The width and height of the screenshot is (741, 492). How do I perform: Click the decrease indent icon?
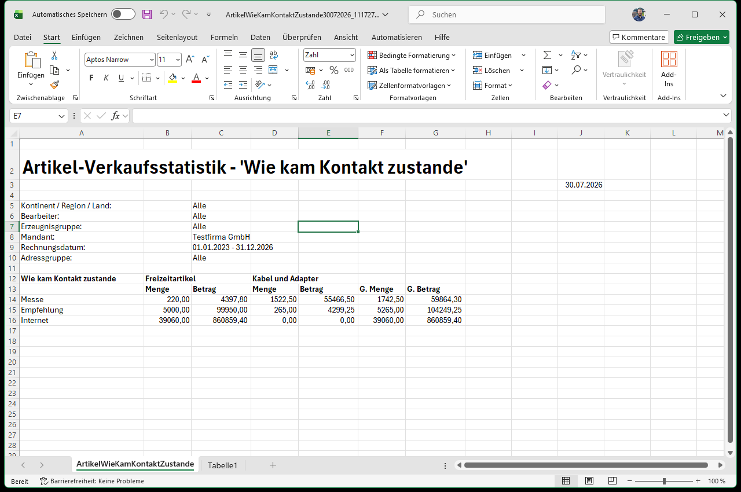228,85
